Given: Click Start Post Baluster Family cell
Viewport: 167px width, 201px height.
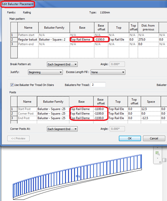Looking at the screenshot, I should (53, 109).
